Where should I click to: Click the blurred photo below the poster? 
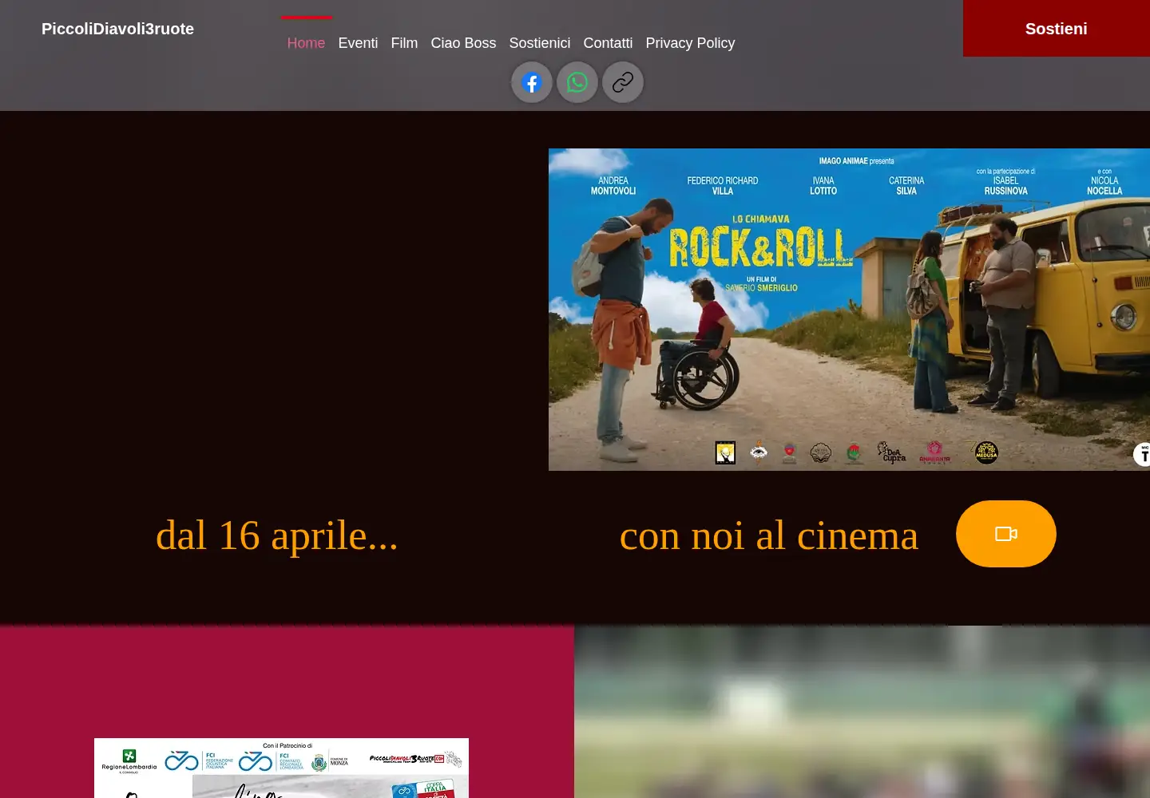(862, 712)
